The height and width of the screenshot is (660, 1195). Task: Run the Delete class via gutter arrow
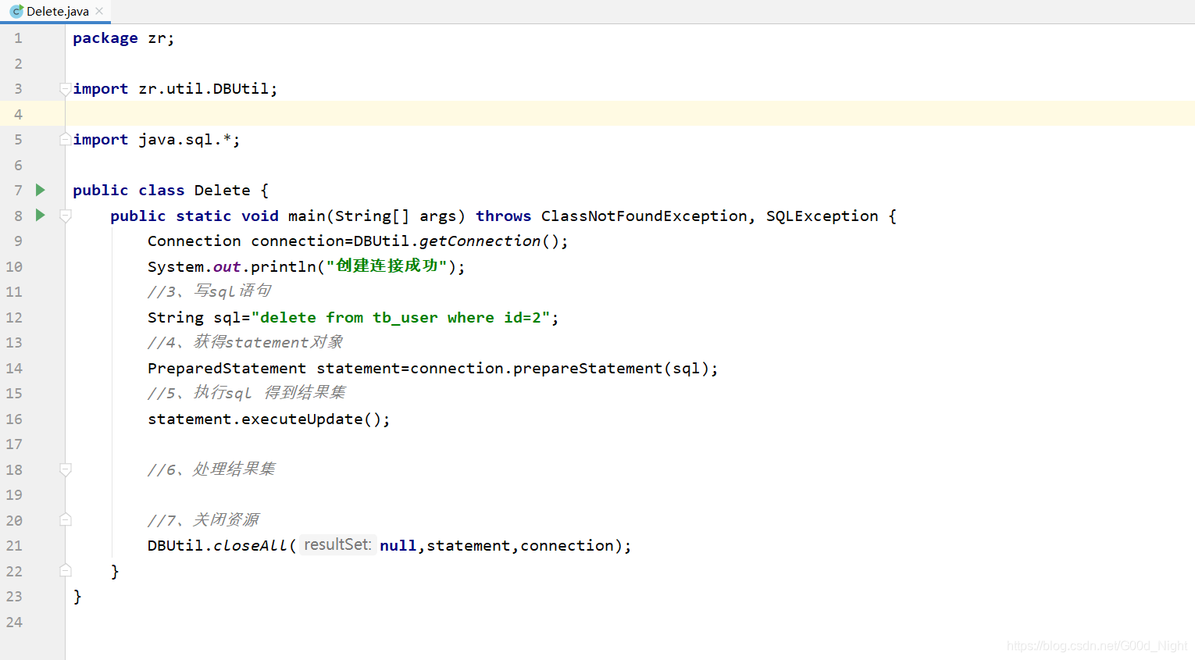[41, 190]
